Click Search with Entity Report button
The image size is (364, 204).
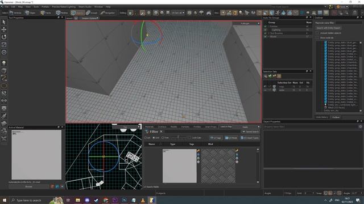(x=328, y=28)
